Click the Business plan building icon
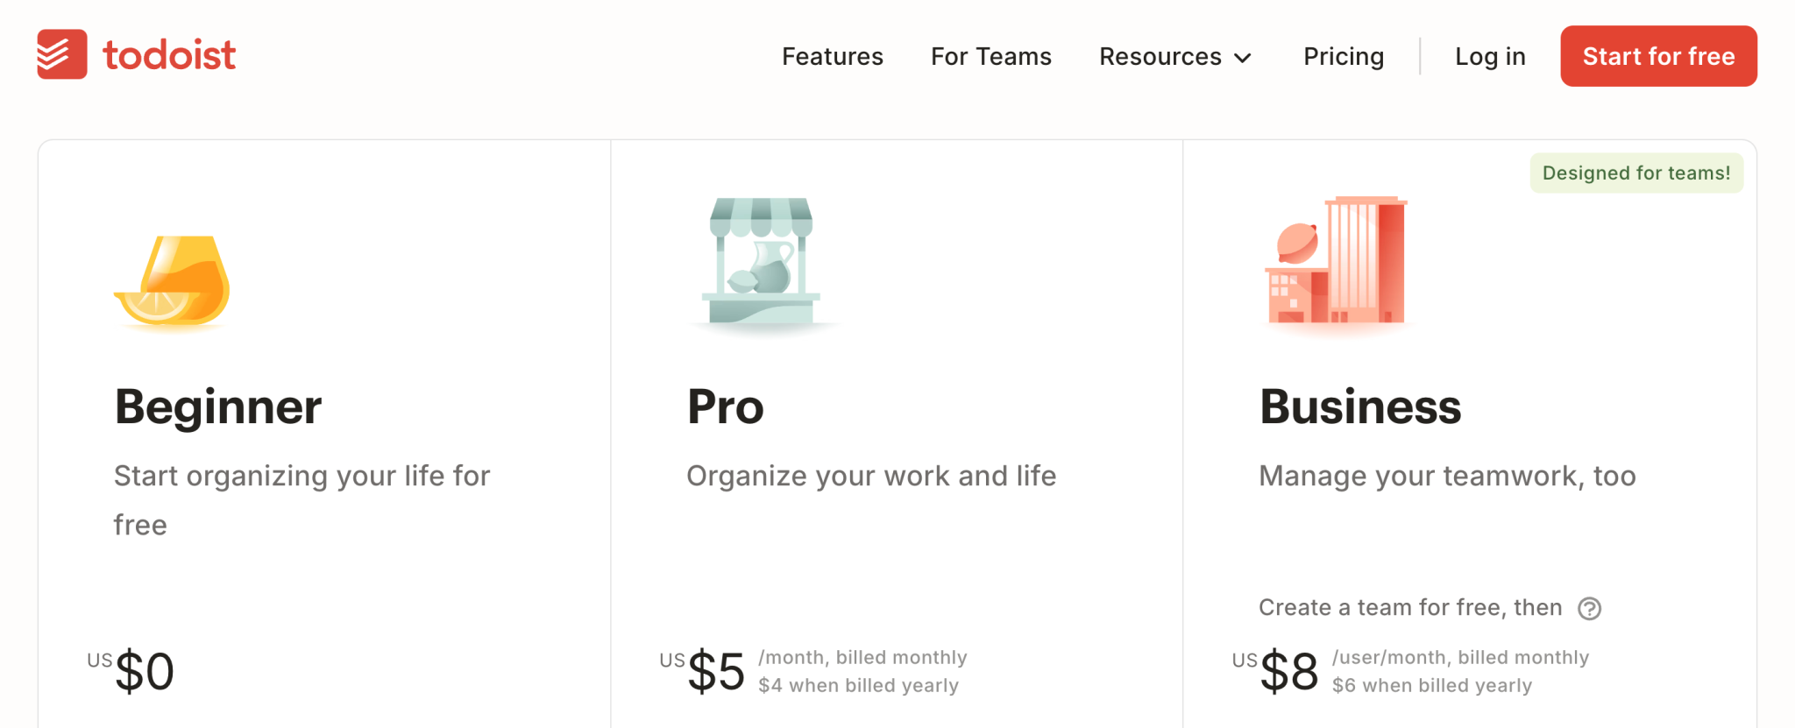This screenshot has width=1795, height=728. click(1337, 261)
